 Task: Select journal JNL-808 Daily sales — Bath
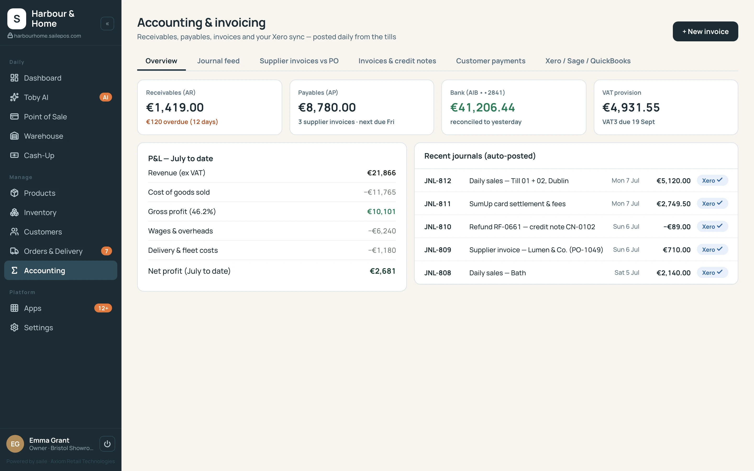576,273
